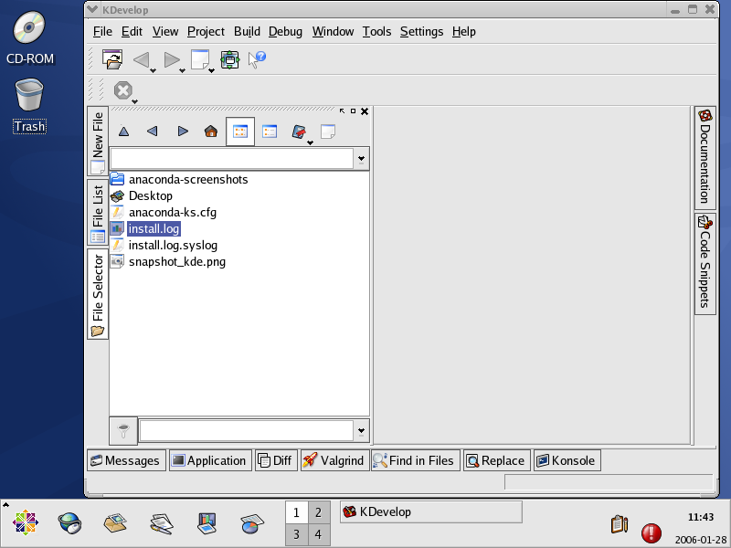Click the full screen mode toolbar icon
Image resolution: width=731 pixels, height=548 pixels.
click(229, 59)
